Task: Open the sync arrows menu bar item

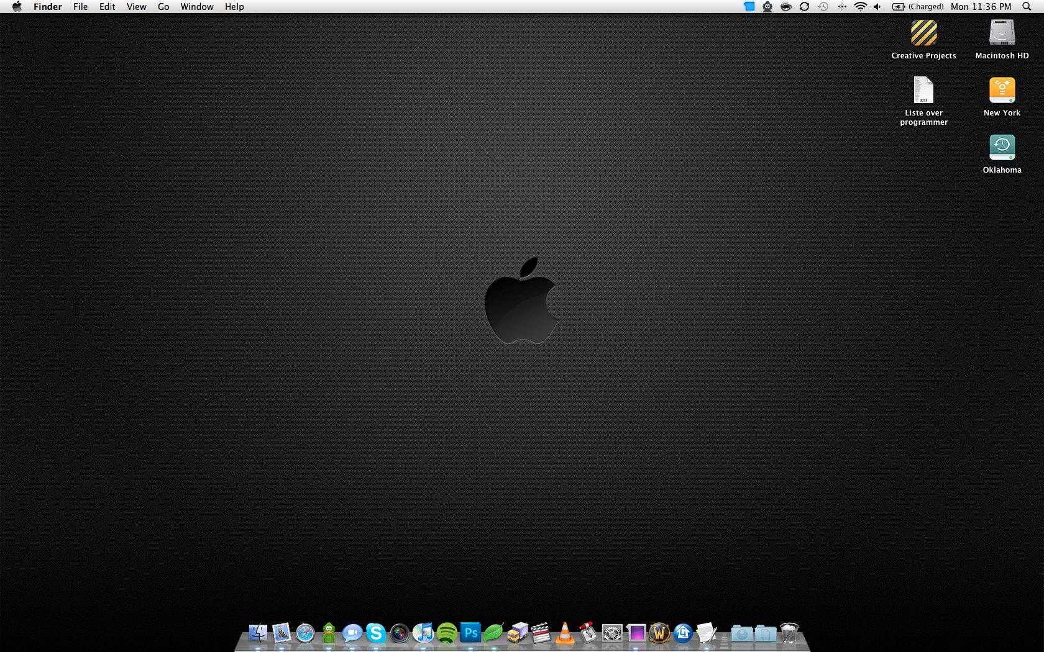Action: [x=804, y=6]
